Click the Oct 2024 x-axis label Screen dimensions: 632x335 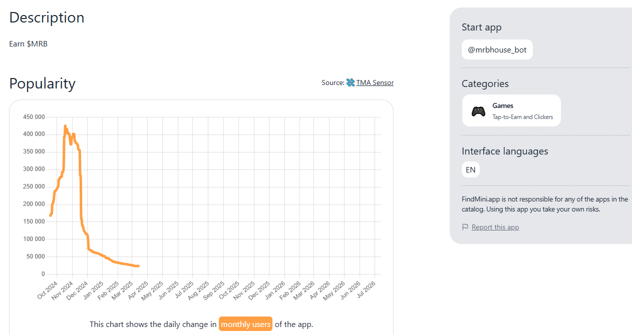(48, 290)
